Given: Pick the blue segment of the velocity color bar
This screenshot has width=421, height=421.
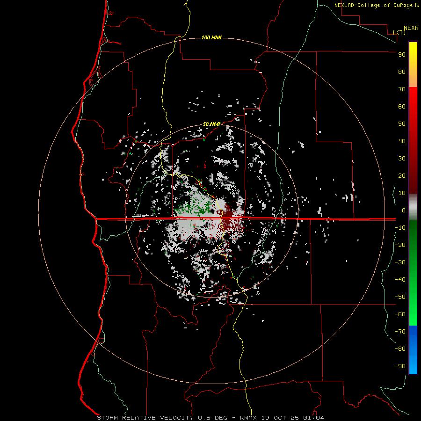Looking at the screenshot, I should 413,350.
